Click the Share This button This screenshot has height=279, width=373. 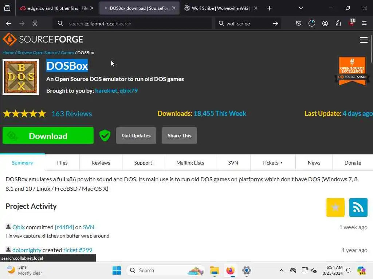pos(179,136)
